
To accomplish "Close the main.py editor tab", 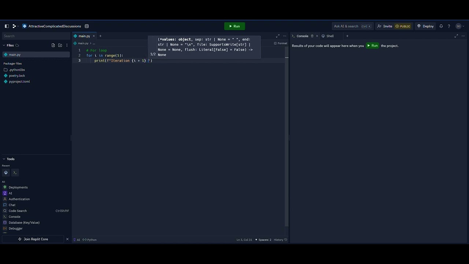I will [94, 36].
